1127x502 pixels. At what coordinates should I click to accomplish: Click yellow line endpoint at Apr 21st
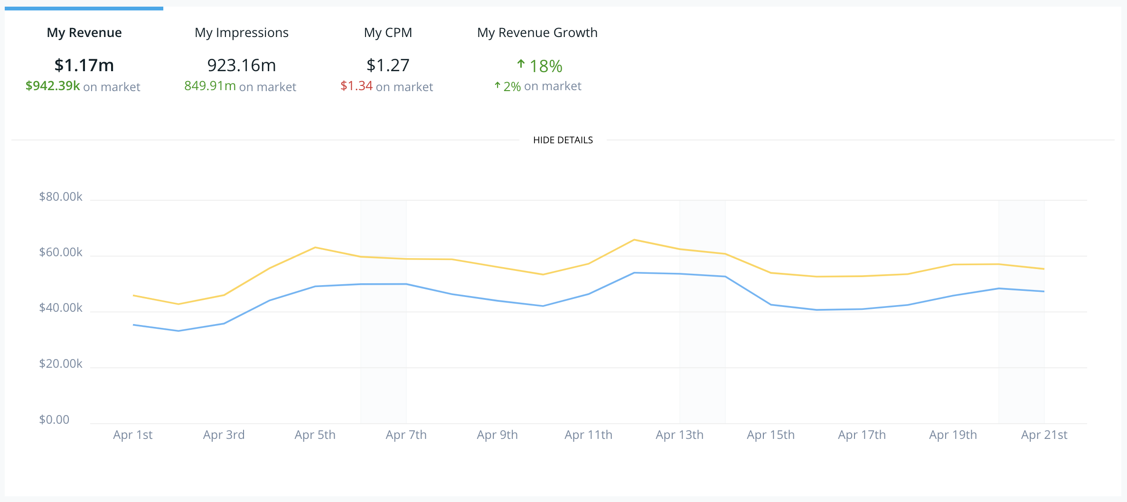[x=1043, y=269]
